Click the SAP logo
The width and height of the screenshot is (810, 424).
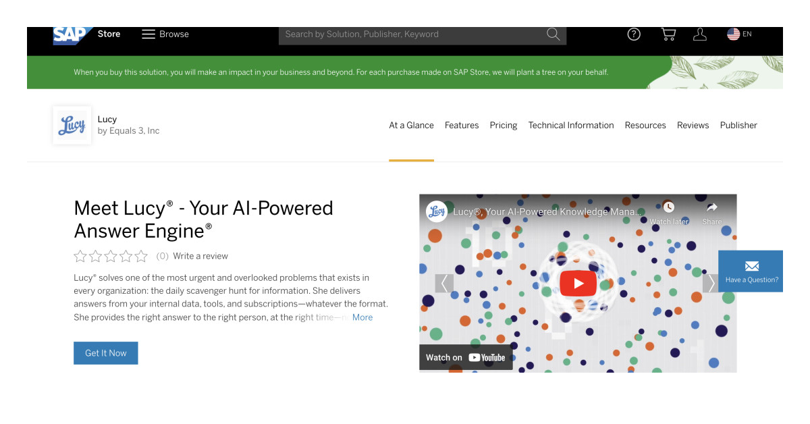coord(70,34)
